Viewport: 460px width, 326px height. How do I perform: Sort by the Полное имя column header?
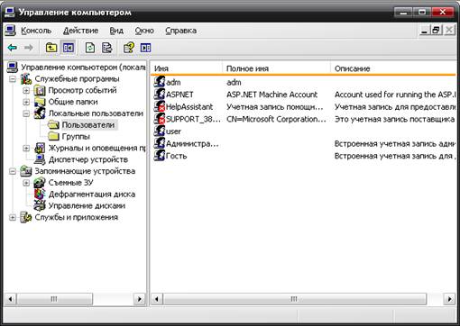[276, 68]
